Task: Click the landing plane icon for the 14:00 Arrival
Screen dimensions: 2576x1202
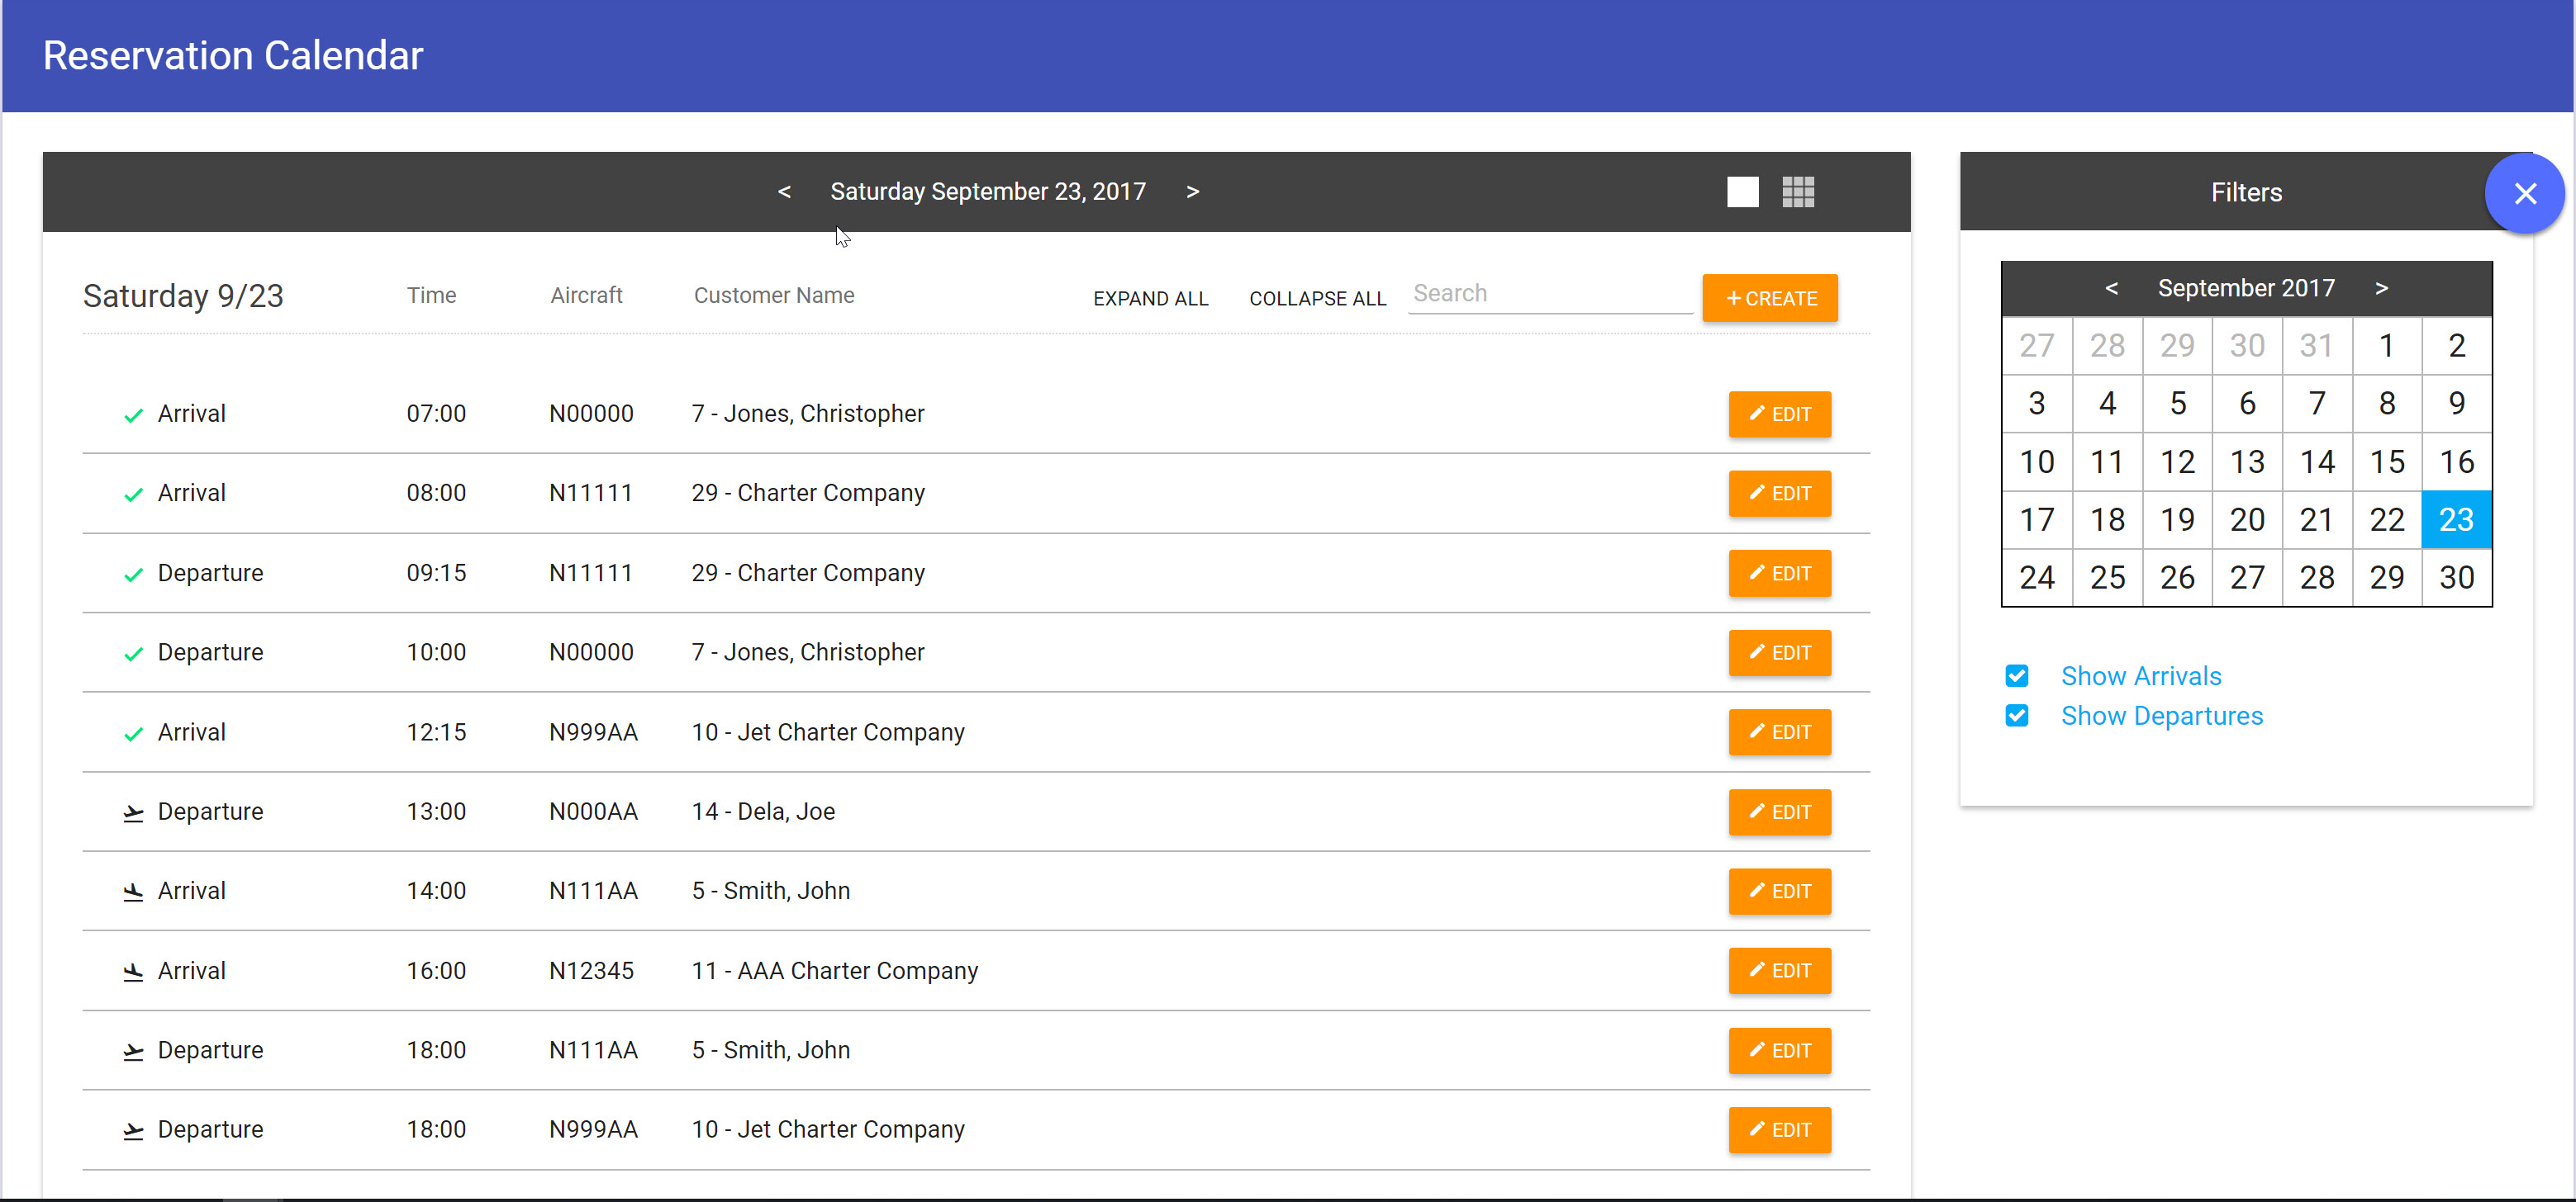Action: click(x=133, y=892)
